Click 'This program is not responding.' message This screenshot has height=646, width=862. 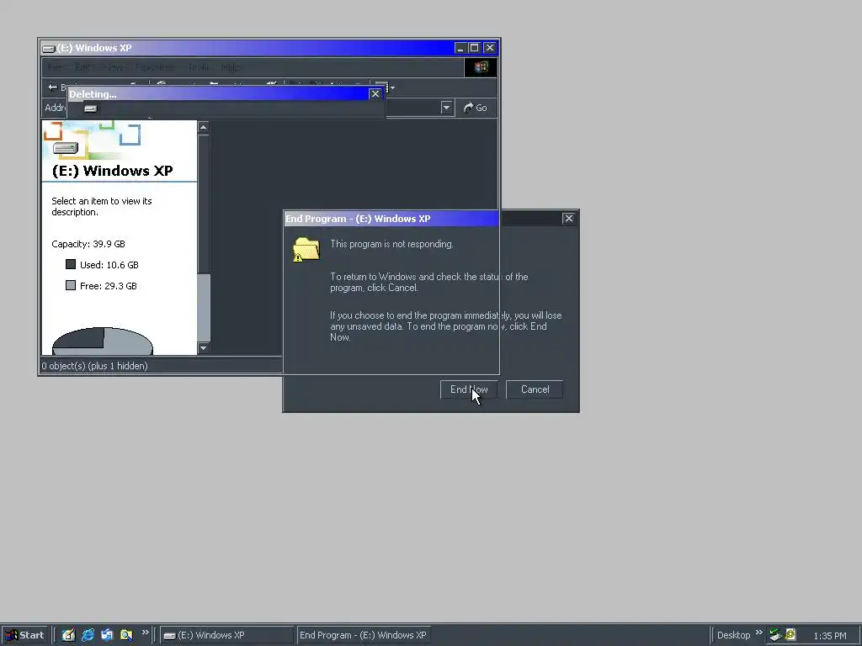pyautogui.click(x=392, y=244)
